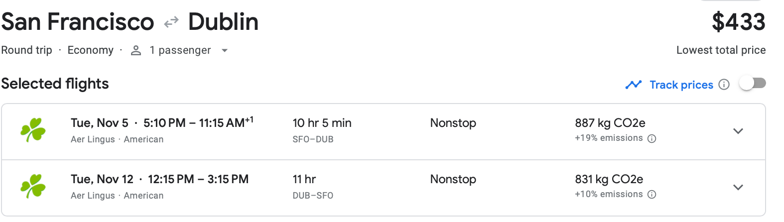
Task: Enable the Track prices toggle switch
Action: coord(752,84)
